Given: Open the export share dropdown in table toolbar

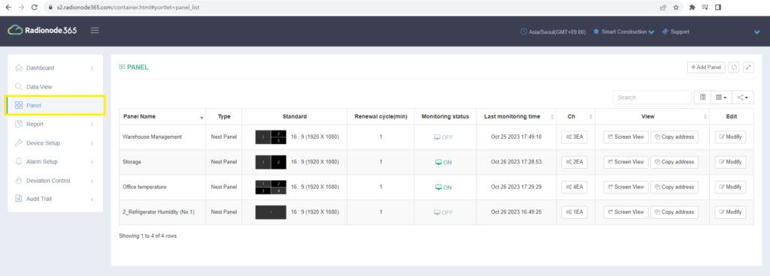Looking at the screenshot, I should (742, 97).
